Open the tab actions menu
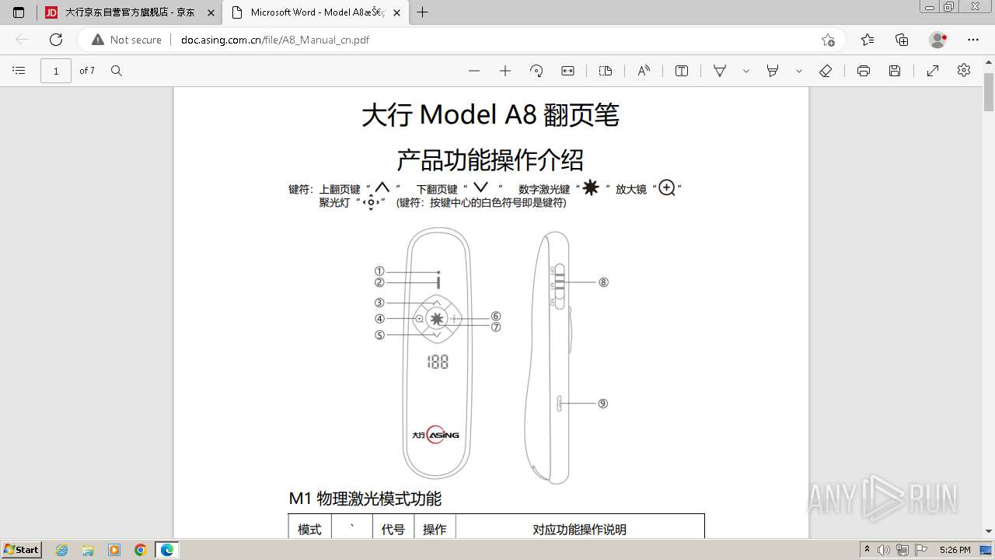Screen dimensions: 995x560 tap(19, 12)
